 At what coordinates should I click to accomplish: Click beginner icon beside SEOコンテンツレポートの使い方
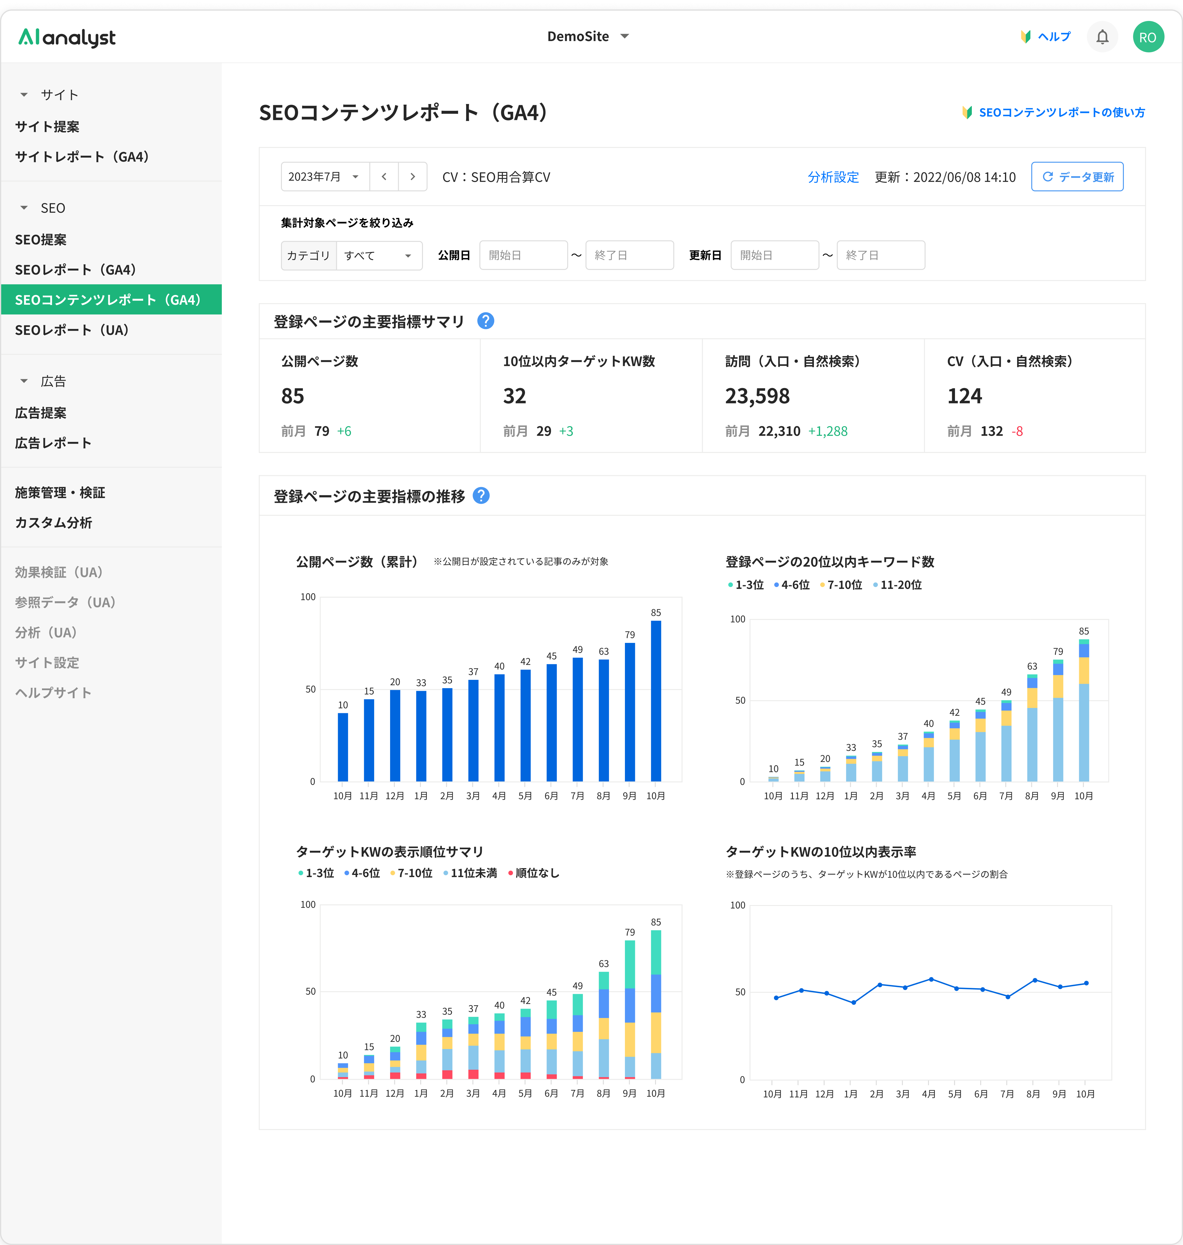pyautogui.click(x=967, y=112)
